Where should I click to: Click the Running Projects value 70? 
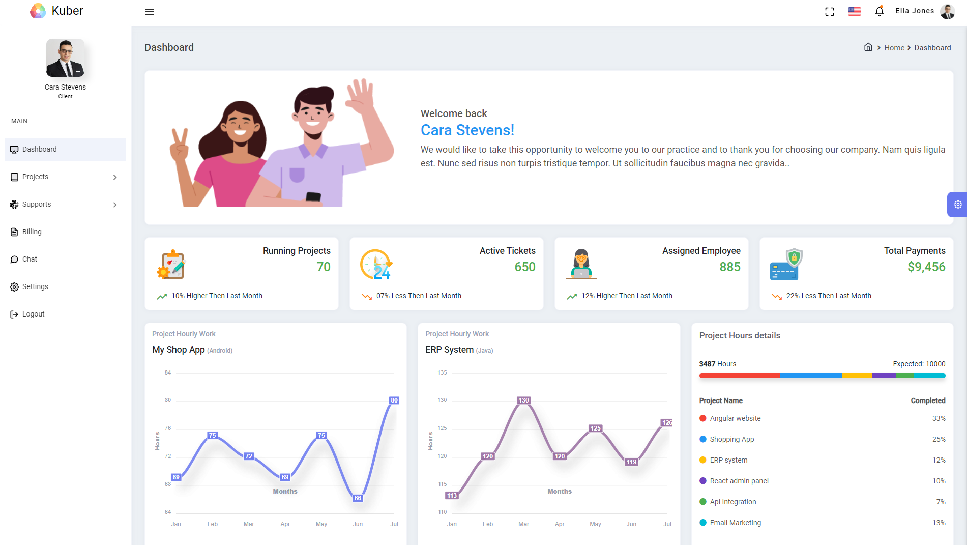tap(324, 267)
